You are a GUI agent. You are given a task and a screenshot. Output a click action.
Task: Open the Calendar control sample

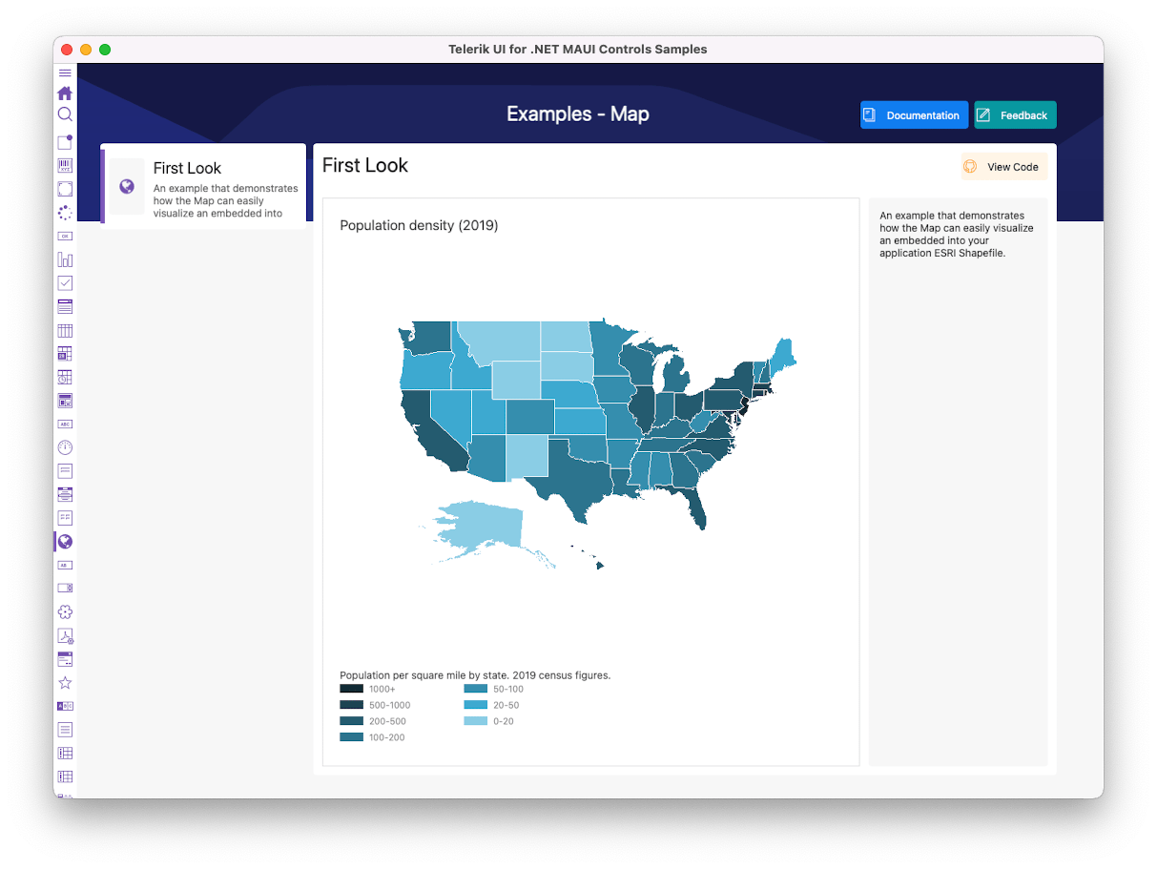tap(65, 353)
